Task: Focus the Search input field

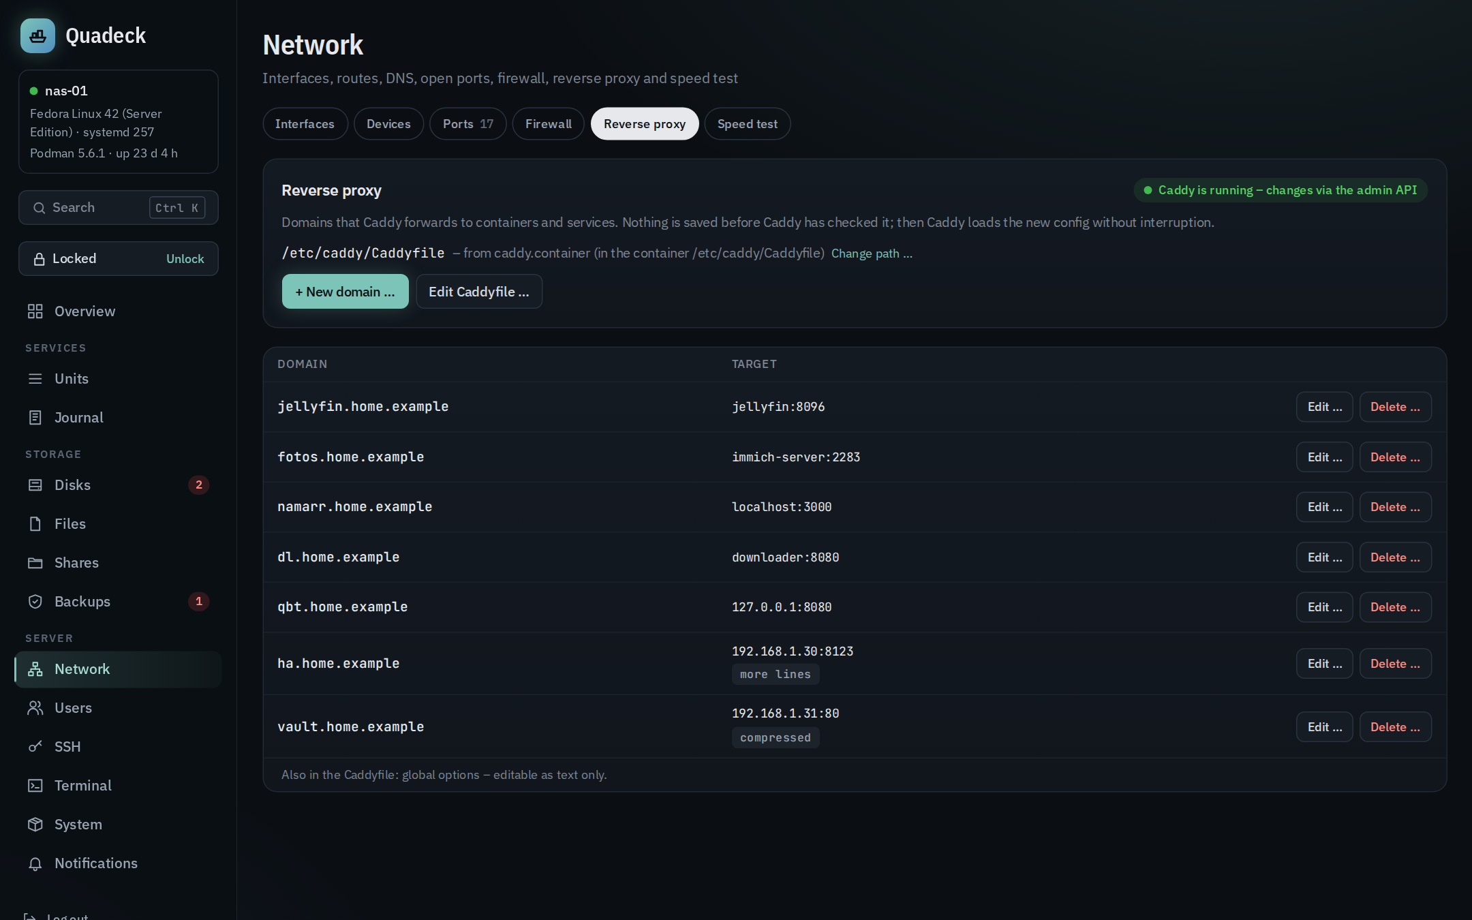Action: pyautogui.click(x=118, y=208)
